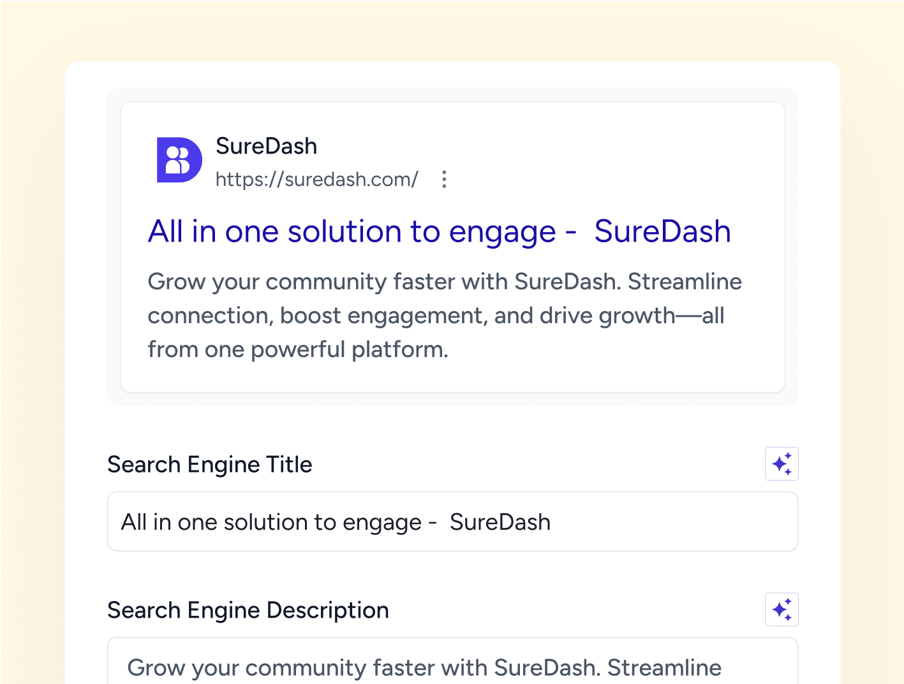This screenshot has height=684, width=904.
Task: Click the AI sparkle icon for Search Engine Title
Action: click(782, 464)
